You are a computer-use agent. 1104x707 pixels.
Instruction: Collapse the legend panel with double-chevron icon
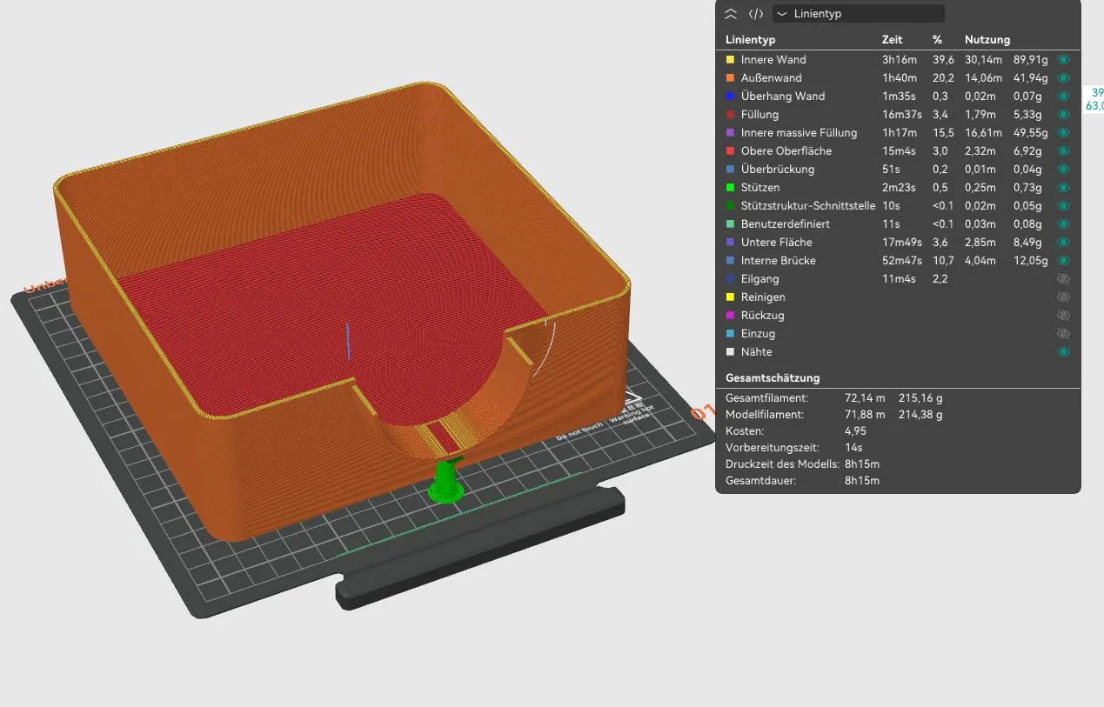click(731, 14)
